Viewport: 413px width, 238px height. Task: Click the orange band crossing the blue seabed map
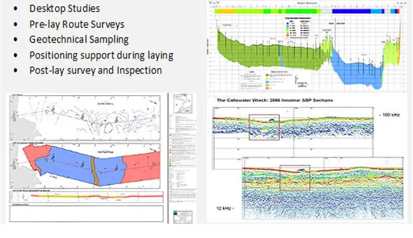(x=95, y=171)
